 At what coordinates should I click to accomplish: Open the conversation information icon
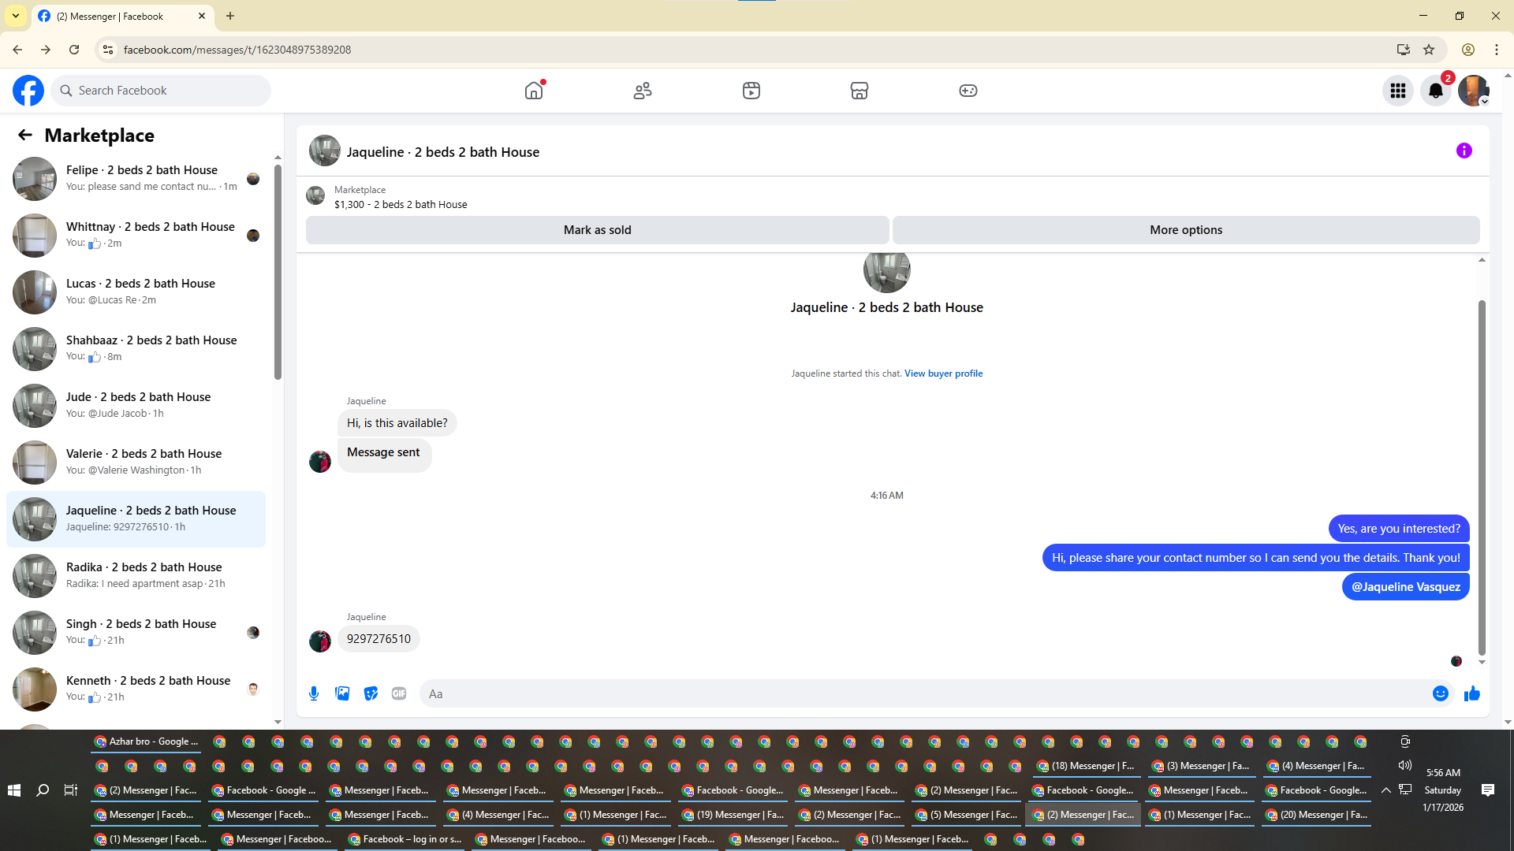coord(1464,151)
